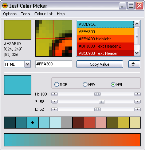The height and width of the screenshot is (150, 145).
Task: Open the Tools menu
Action: pyautogui.click(x=26, y=14)
